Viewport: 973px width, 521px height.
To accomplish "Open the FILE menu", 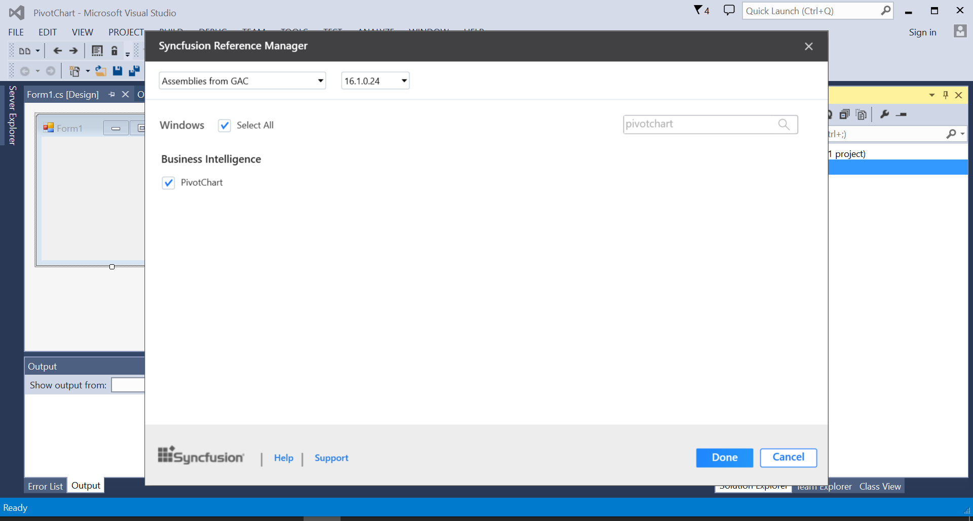I will [x=16, y=32].
